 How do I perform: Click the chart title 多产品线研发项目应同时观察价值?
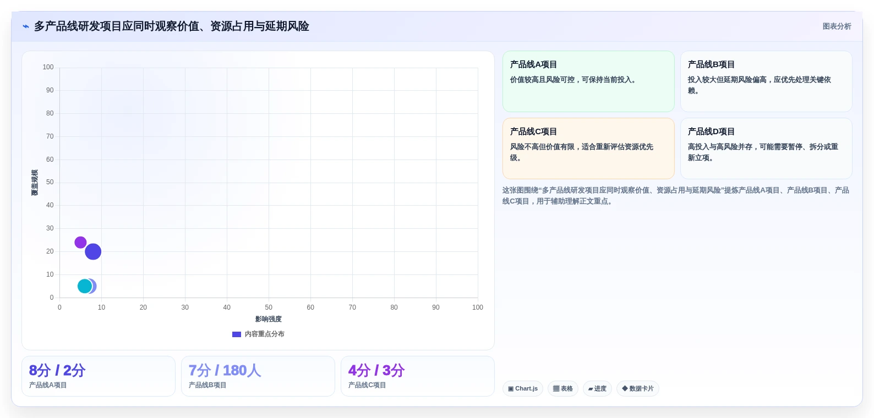pos(171,26)
